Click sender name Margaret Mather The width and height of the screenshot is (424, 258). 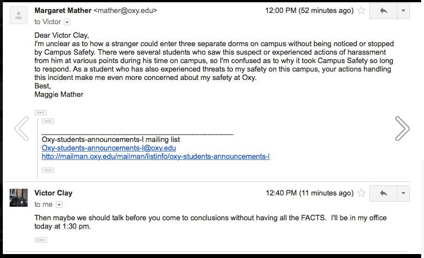point(63,11)
